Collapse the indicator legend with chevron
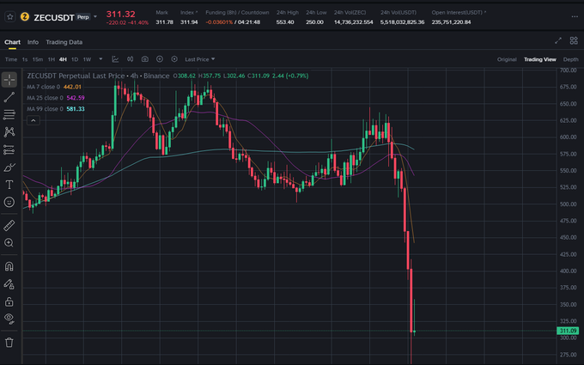Screen dimensions: 584x365 [x=33, y=120]
